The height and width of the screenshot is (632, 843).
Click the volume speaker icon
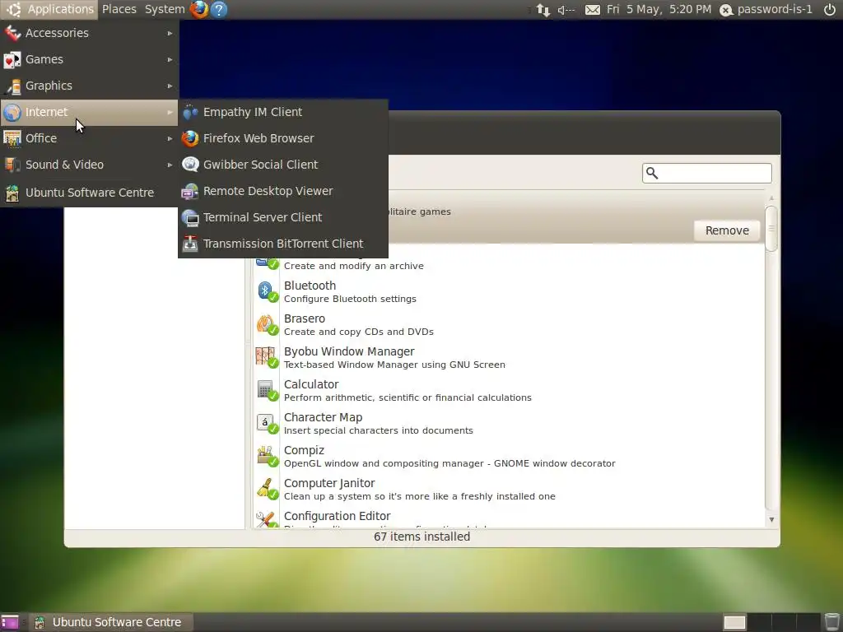click(566, 10)
